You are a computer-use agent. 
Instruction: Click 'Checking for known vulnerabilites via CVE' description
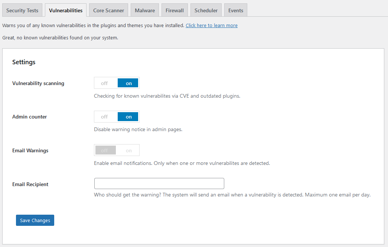pos(167,96)
